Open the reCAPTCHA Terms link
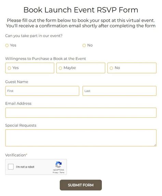Image resolution: width=162 pixels, height=196 pixels. [62, 173]
